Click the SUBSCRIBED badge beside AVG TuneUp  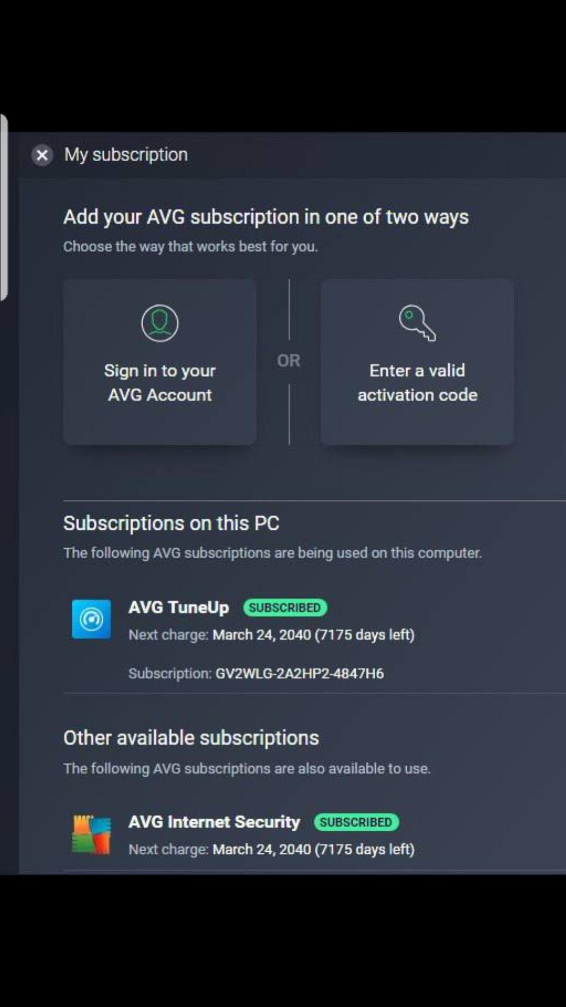pos(285,607)
